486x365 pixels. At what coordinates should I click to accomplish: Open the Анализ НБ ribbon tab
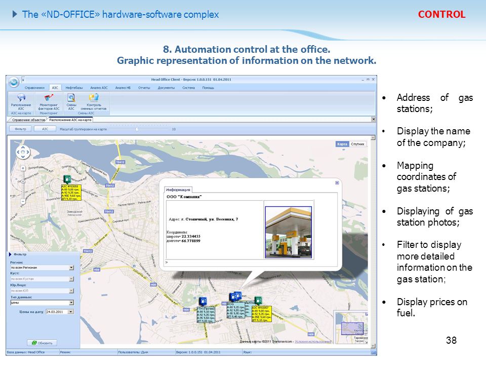click(x=123, y=88)
